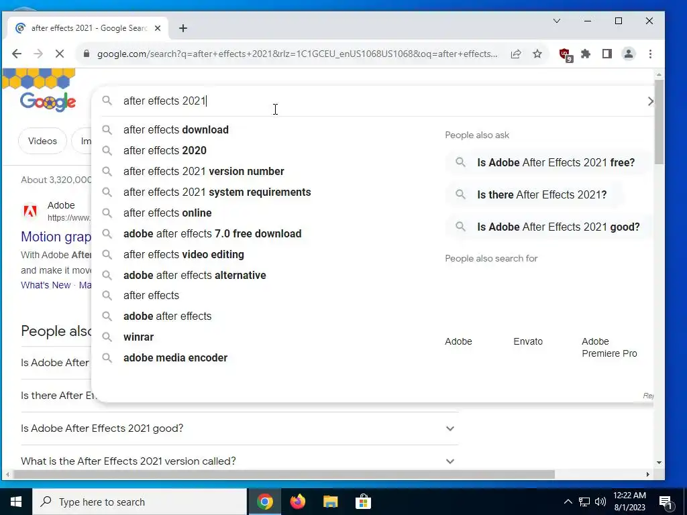Launch Firefox from the taskbar
The height and width of the screenshot is (515, 687).
coord(297,502)
